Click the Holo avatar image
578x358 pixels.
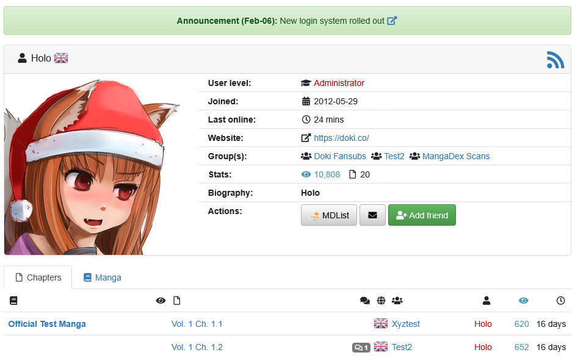[92, 166]
